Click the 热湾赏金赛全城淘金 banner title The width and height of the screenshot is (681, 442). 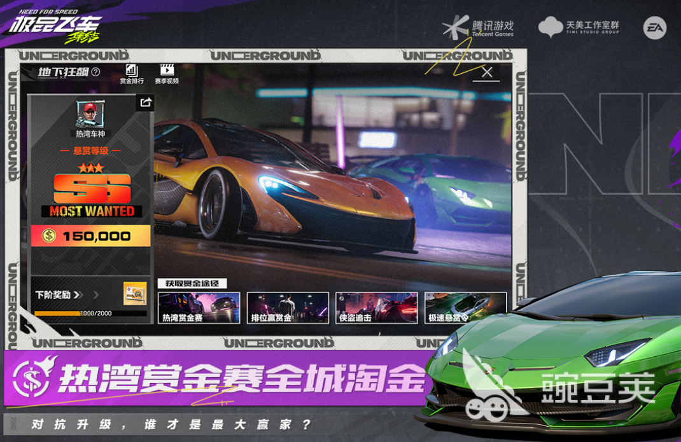pyautogui.click(x=242, y=378)
